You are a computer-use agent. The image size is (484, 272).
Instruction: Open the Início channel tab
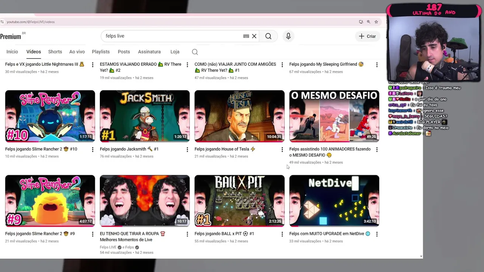[x=12, y=52]
